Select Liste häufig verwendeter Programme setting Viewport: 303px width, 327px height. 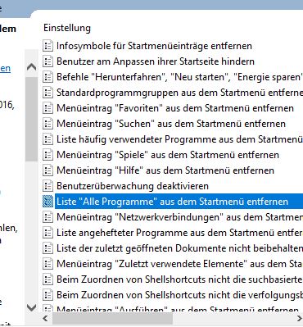(179, 139)
